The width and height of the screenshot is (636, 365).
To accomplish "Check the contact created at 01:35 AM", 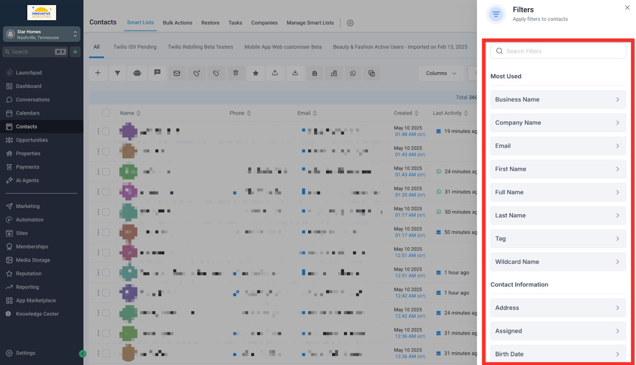I will click(x=106, y=192).
